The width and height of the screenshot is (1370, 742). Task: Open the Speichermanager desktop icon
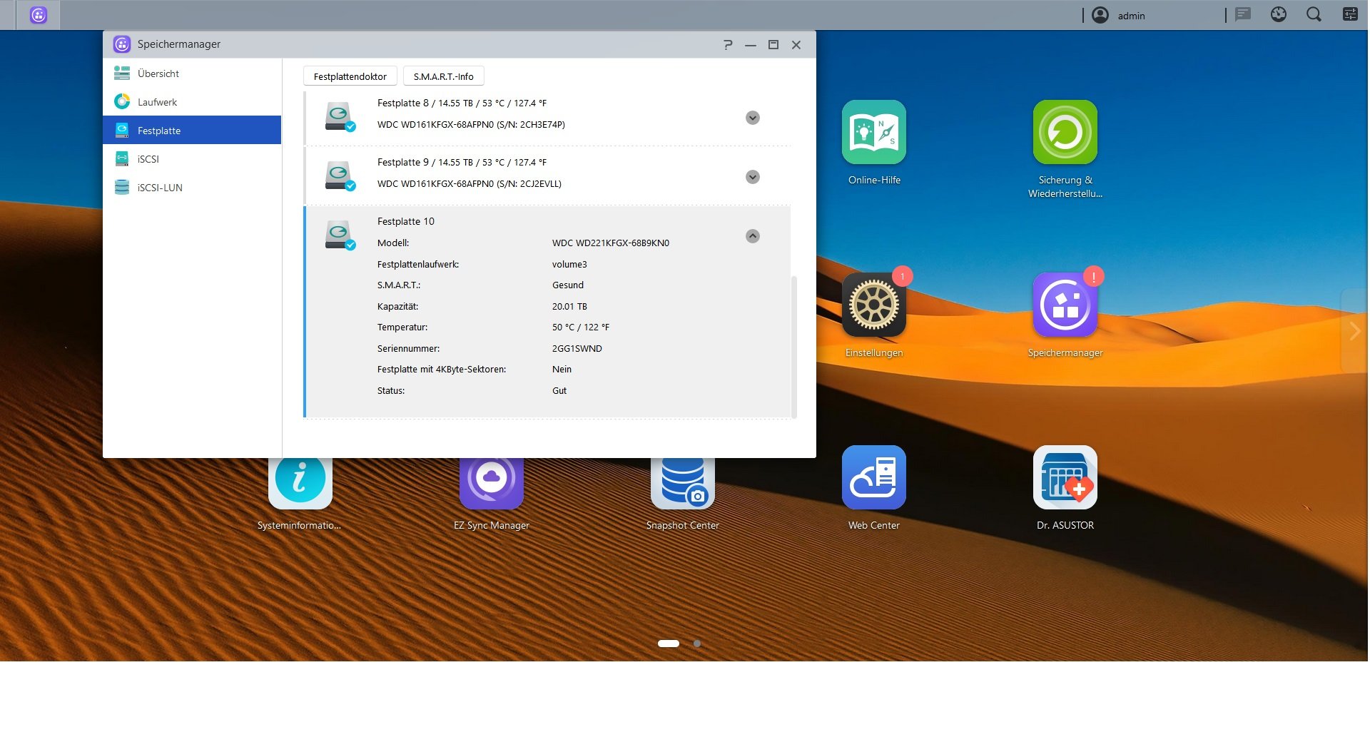(x=1065, y=305)
